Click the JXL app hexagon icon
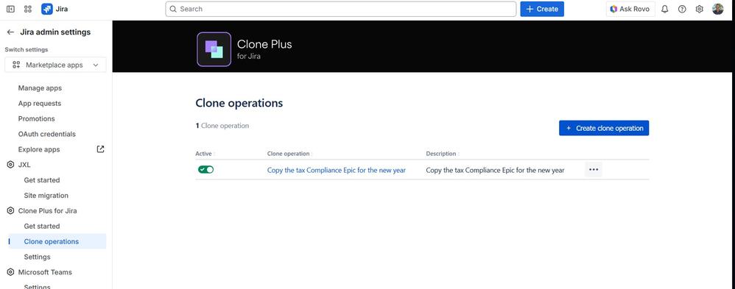This screenshot has height=289, width=735. click(x=10, y=165)
